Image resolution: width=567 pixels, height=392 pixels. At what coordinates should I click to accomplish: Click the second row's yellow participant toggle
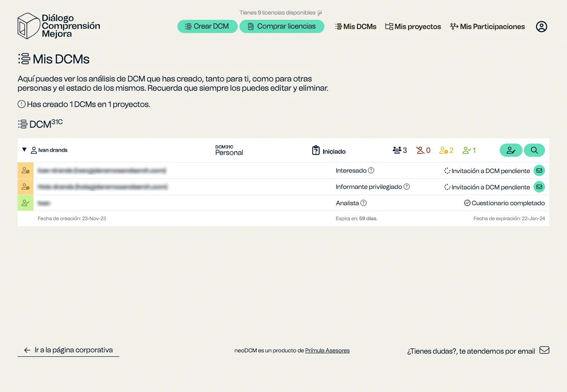tap(25, 186)
